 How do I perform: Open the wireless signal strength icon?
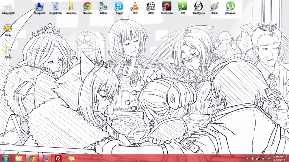tap(268, 158)
